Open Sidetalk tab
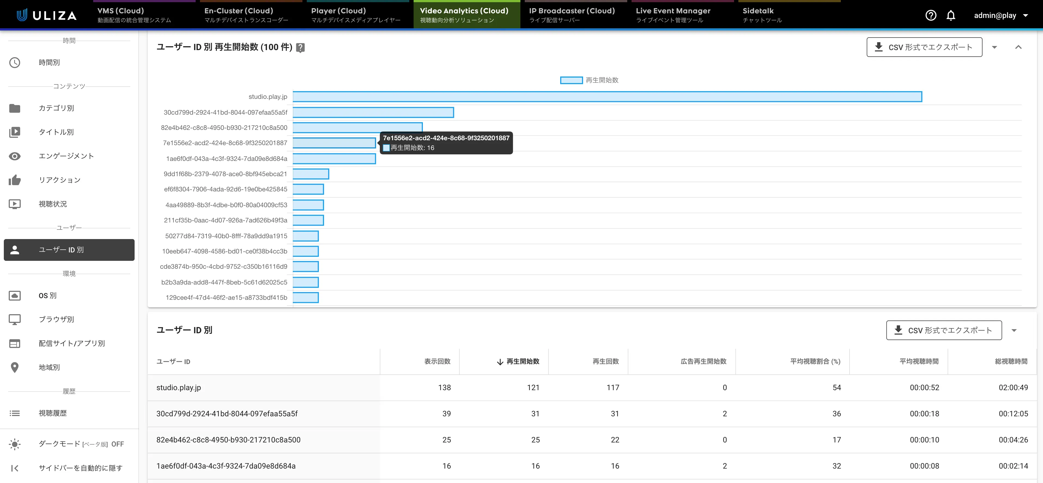 790,14
